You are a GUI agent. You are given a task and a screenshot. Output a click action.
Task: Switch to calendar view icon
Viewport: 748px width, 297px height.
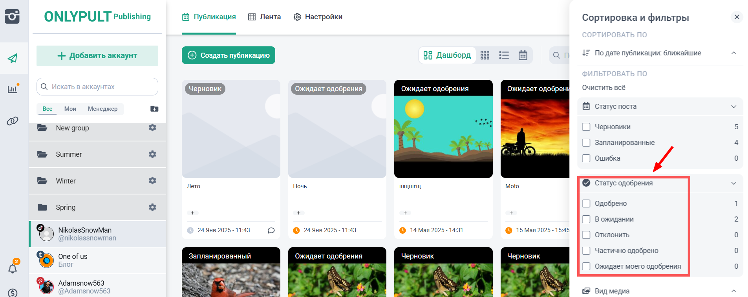523,55
